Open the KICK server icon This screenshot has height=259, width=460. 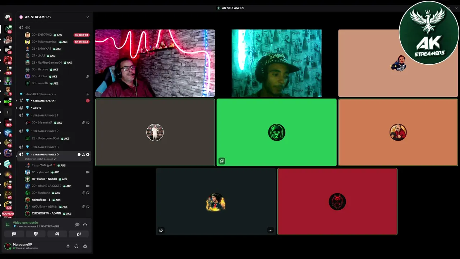tap(8, 101)
